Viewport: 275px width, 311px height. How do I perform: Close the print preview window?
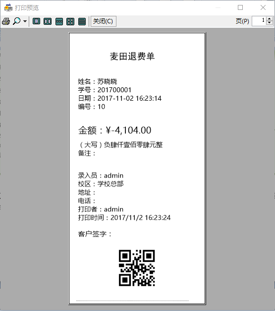click(x=263, y=7)
